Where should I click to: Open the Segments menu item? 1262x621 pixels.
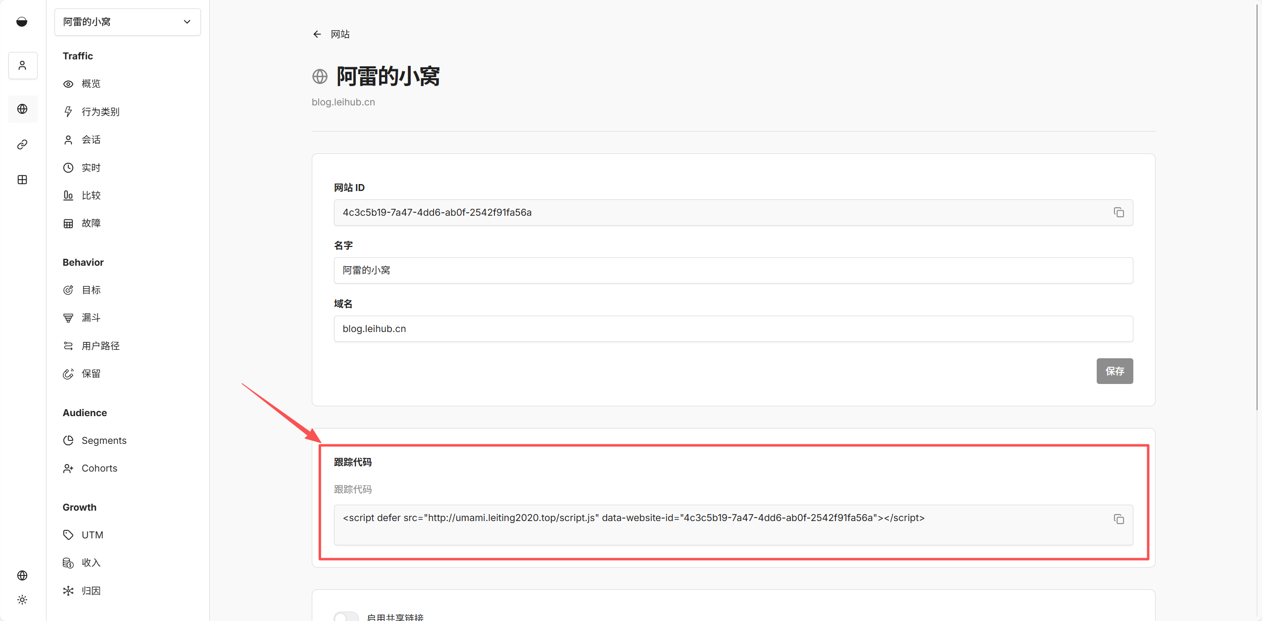pyautogui.click(x=104, y=440)
